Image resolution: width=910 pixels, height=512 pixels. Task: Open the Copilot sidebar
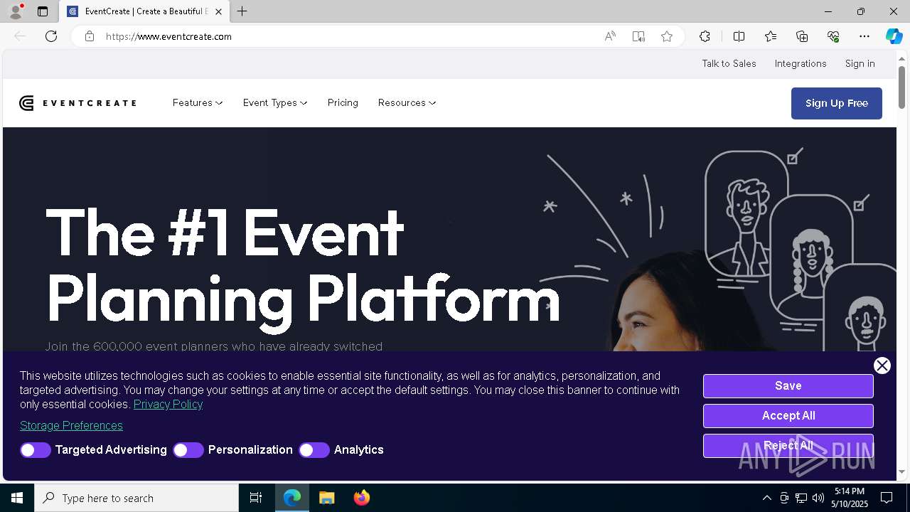(894, 36)
